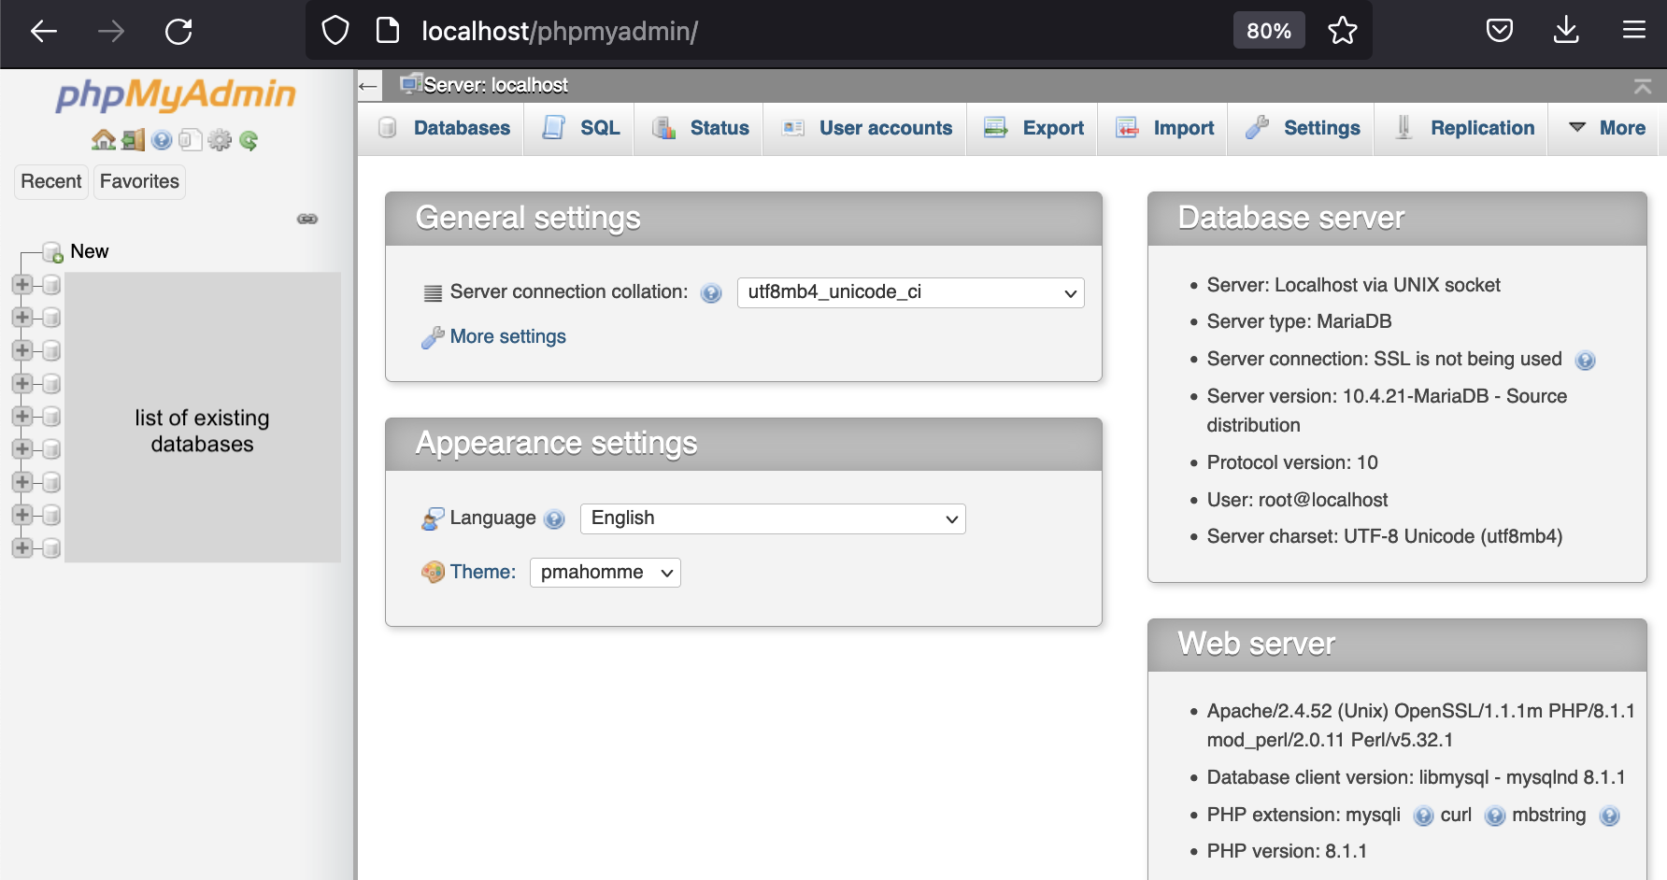This screenshot has height=880, width=1667.
Task: Bookmark page with the star icon
Action: pos(1343,31)
